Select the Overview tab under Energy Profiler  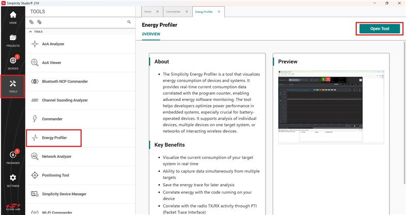click(151, 34)
